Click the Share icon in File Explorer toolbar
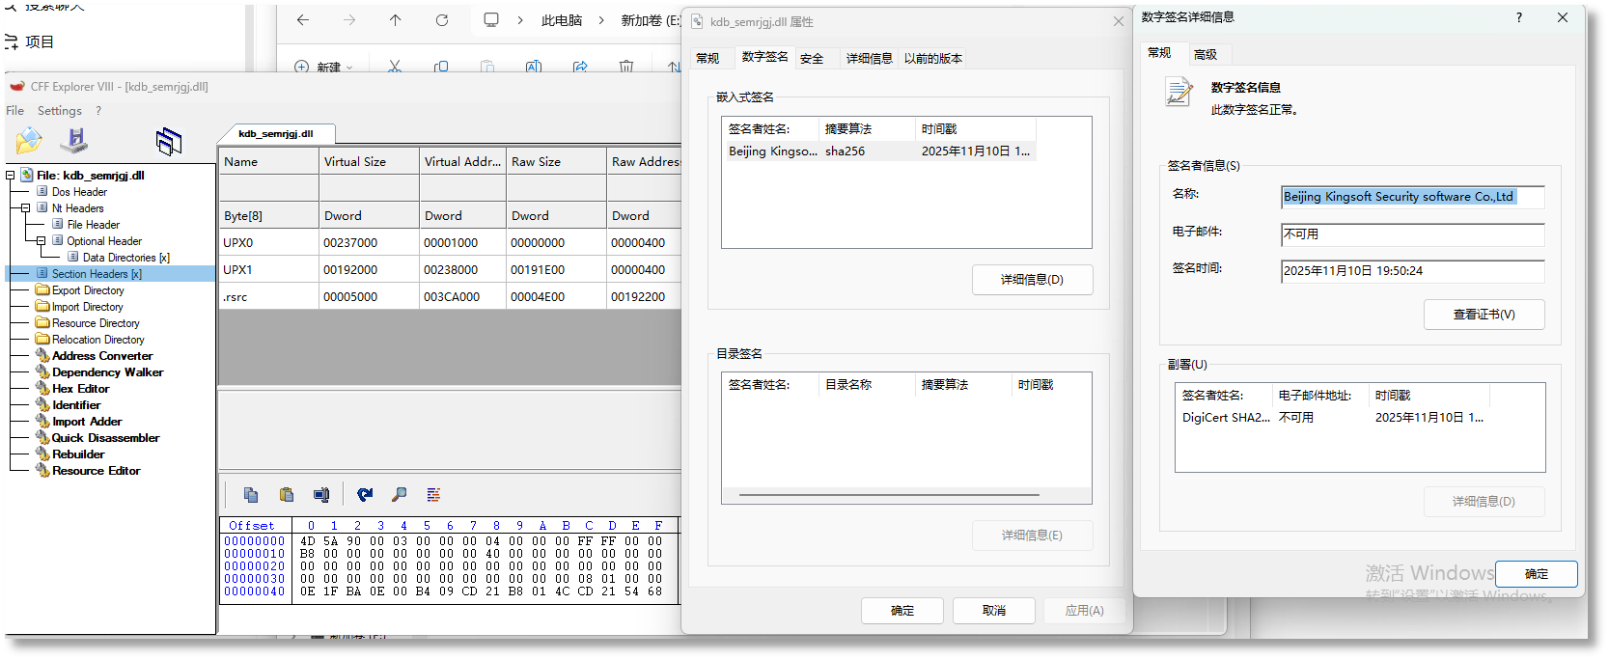 tap(580, 67)
